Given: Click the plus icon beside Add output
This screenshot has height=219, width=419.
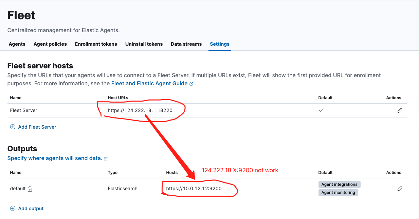Looking at the screenshot, I should click(x=13, y=209).
